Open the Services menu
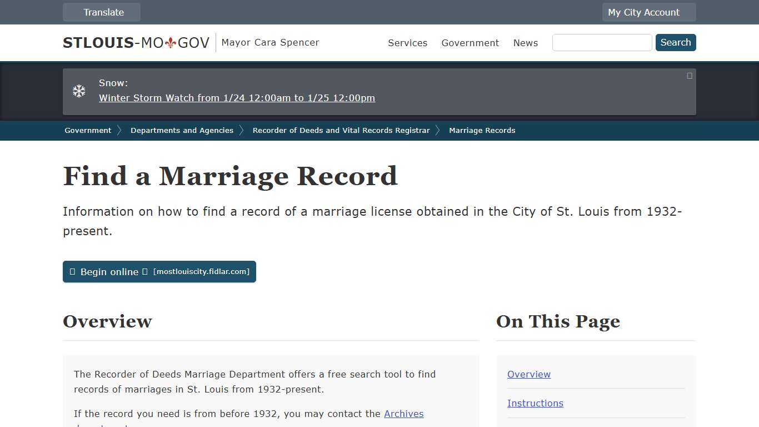 [407, 43]
